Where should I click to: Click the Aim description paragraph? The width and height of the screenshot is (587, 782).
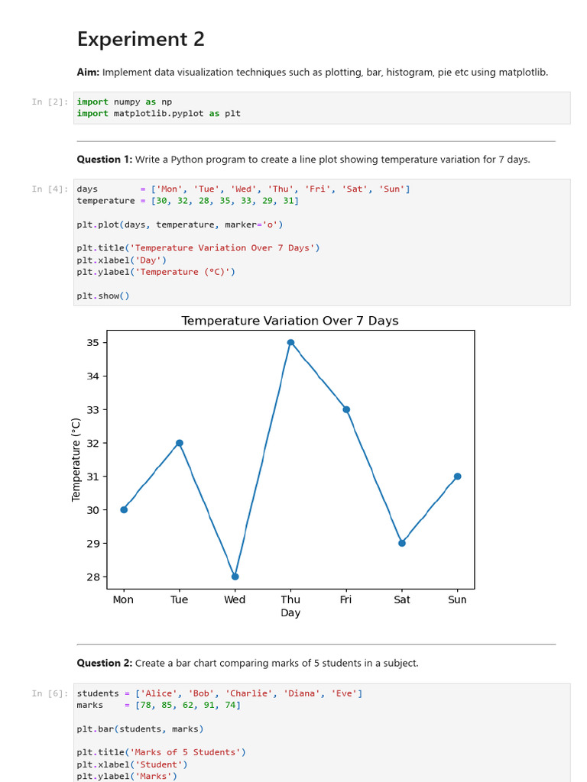(313, 73)
